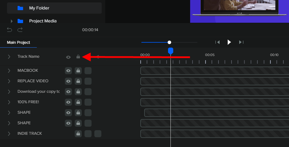Open the My Folder folder
Viewport: 289px width, 147px height.
[54, 8]
